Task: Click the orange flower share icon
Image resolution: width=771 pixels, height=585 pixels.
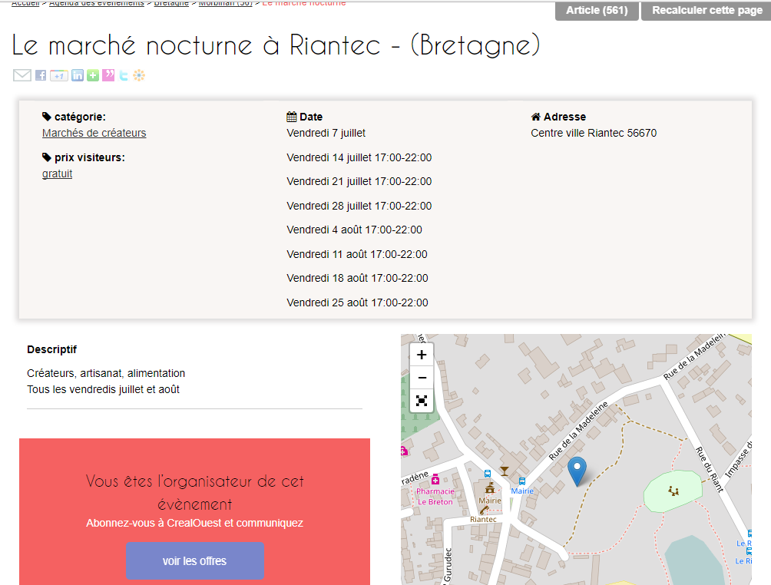Action: pos(139,75)
